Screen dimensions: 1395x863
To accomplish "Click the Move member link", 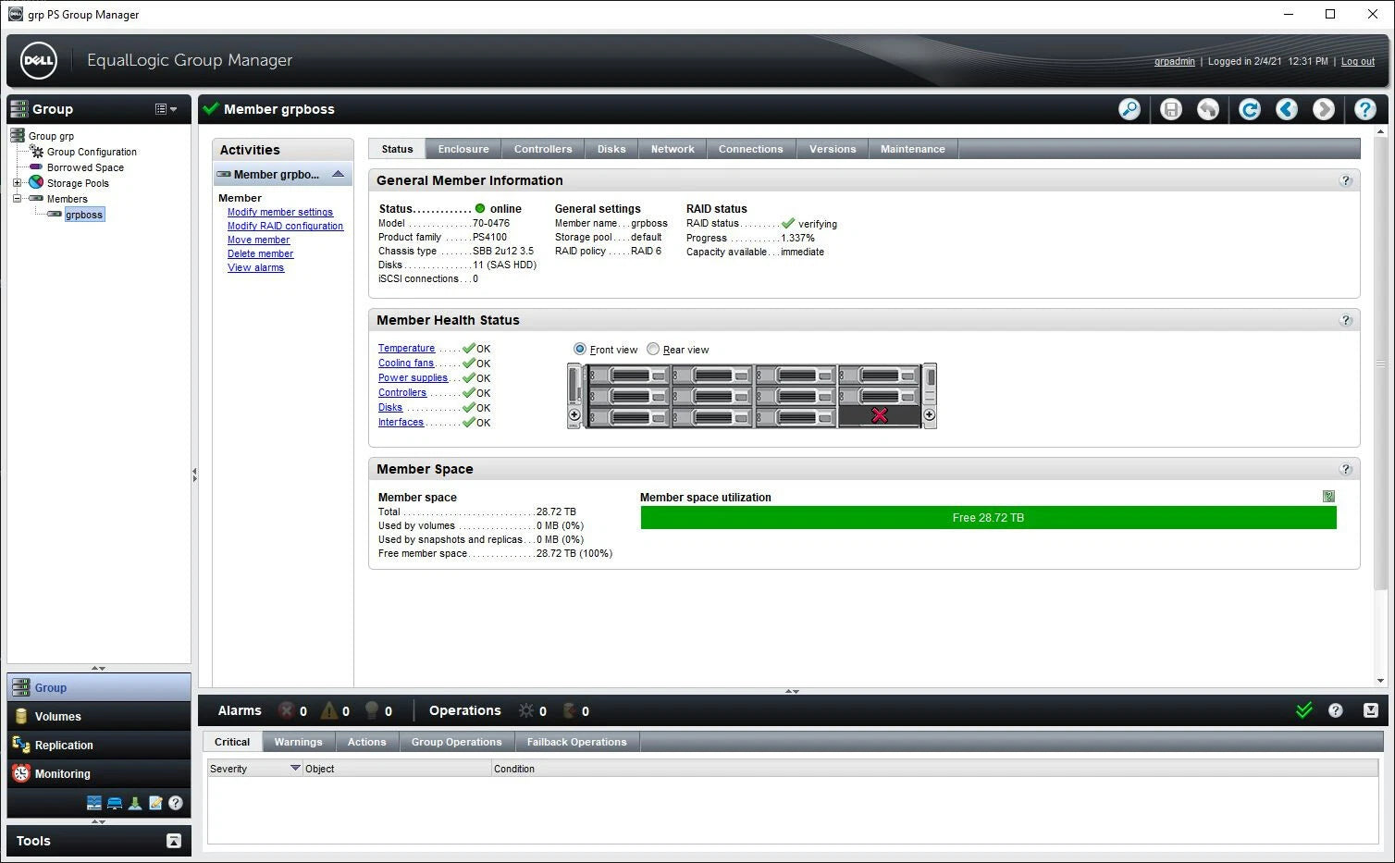I will click(x=259, y=240).
